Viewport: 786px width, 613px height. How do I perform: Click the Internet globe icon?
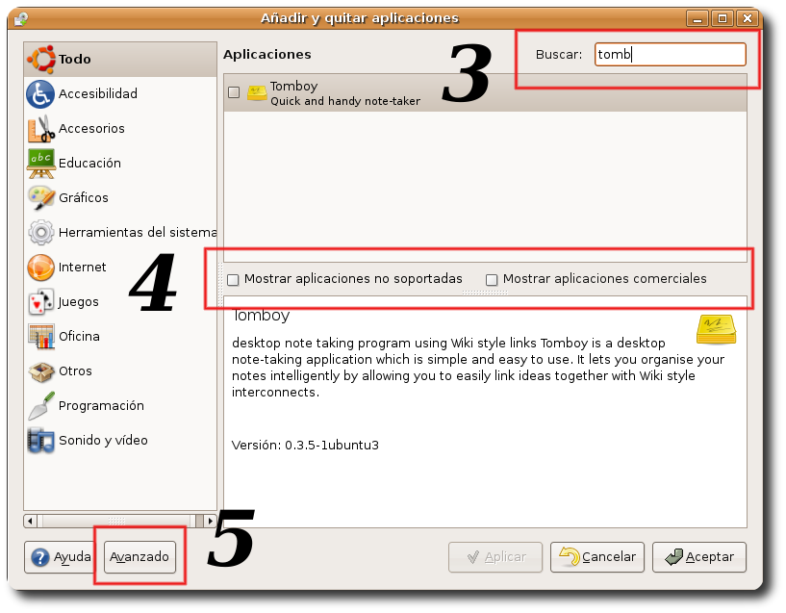(x=40, y=267)
